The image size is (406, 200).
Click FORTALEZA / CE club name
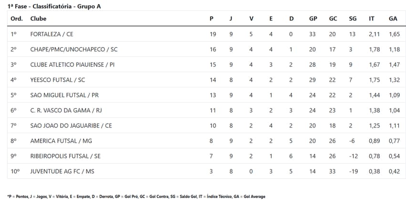tap(52, 34)
